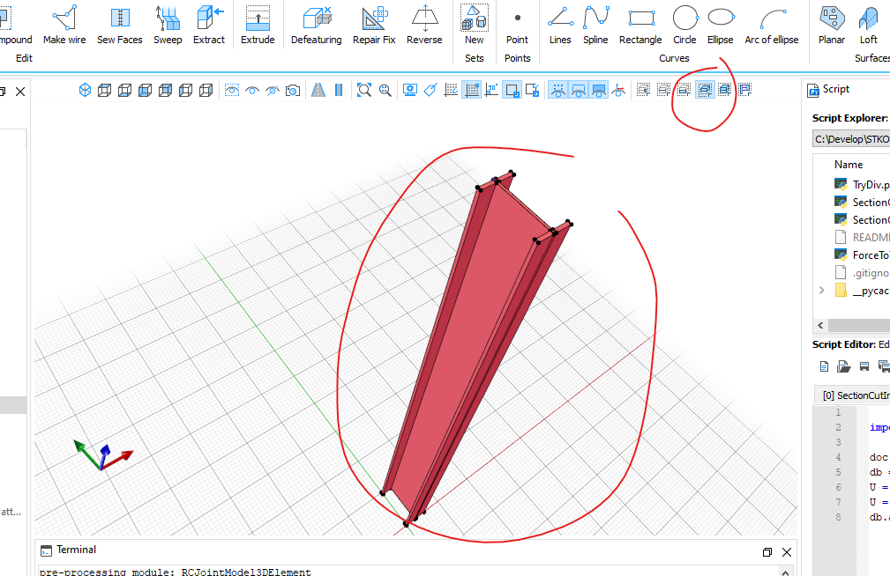
Task: Take a viewport screenshot with camera icon
Action: pos(293,90)
